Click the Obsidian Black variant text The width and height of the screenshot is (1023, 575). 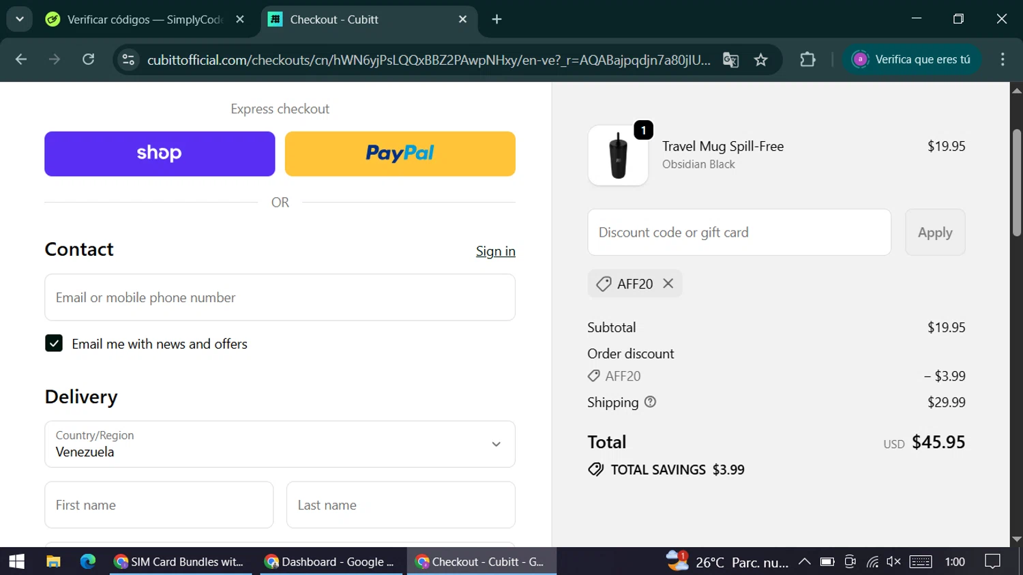[x=698, y=164]
